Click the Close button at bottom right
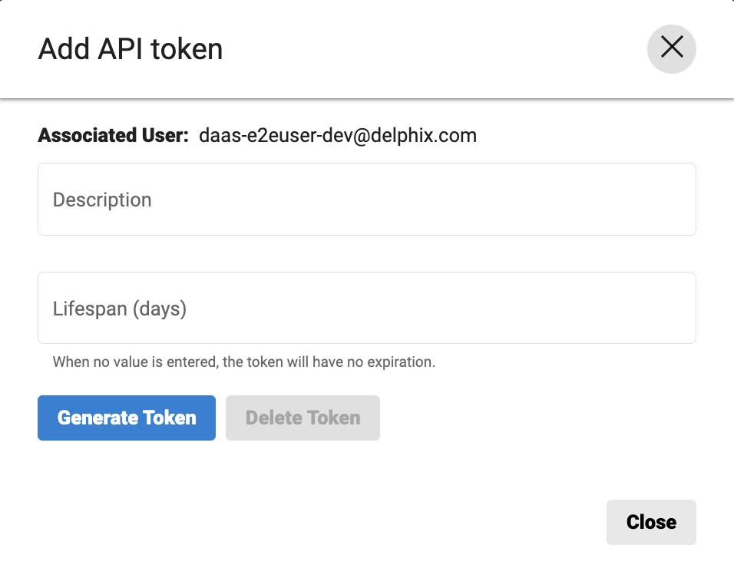Screen dimensions: 734x568 point(651,522)
